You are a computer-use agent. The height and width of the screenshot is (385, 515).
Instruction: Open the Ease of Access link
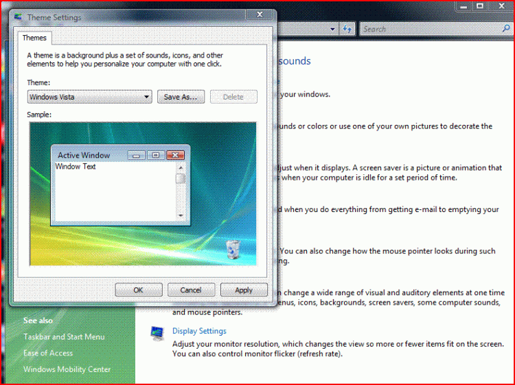click(48, 353)
